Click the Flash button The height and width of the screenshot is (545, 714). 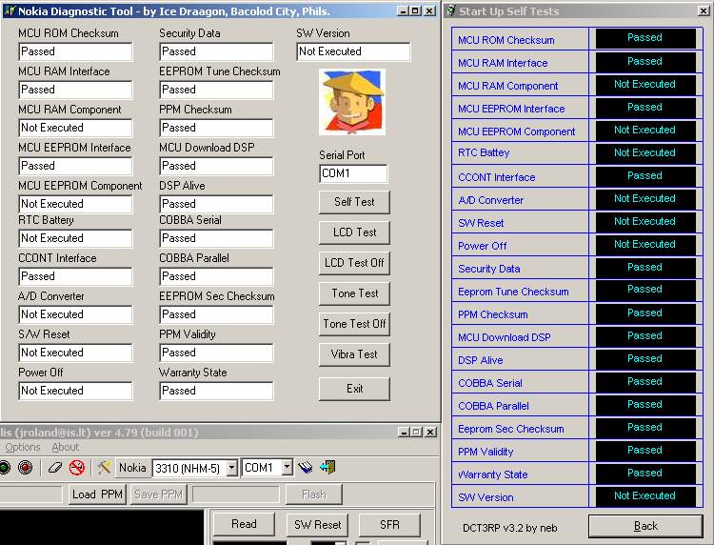(x=314, y=495)
